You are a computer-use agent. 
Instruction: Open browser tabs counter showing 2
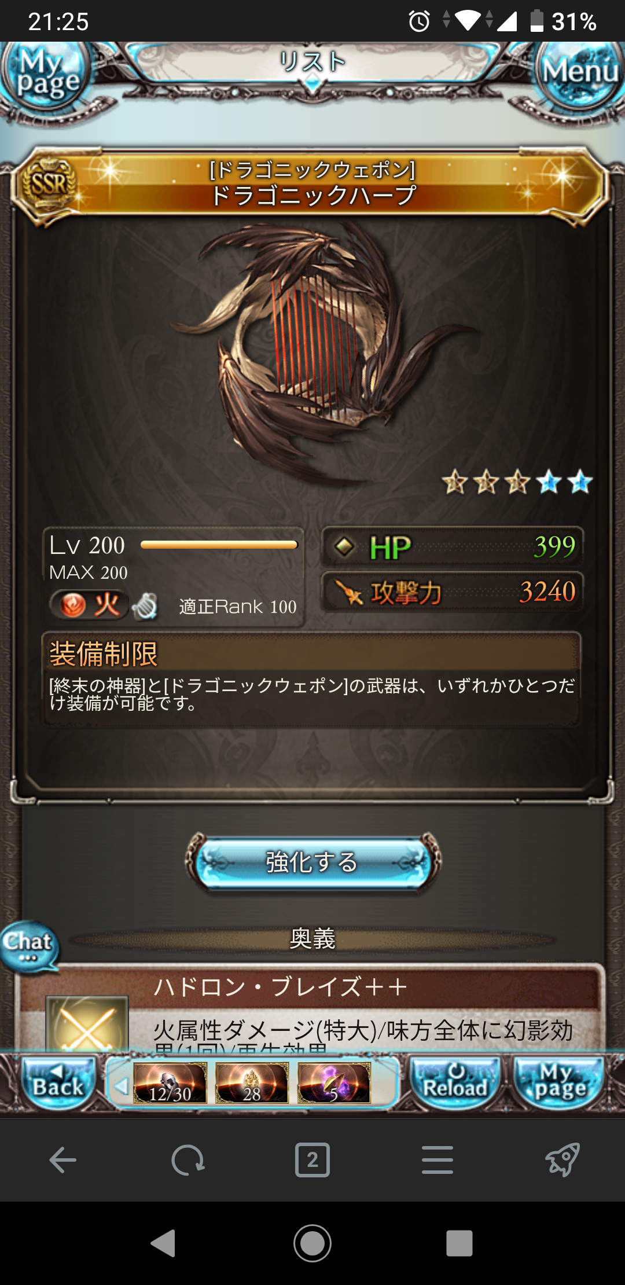[312, 1160]
